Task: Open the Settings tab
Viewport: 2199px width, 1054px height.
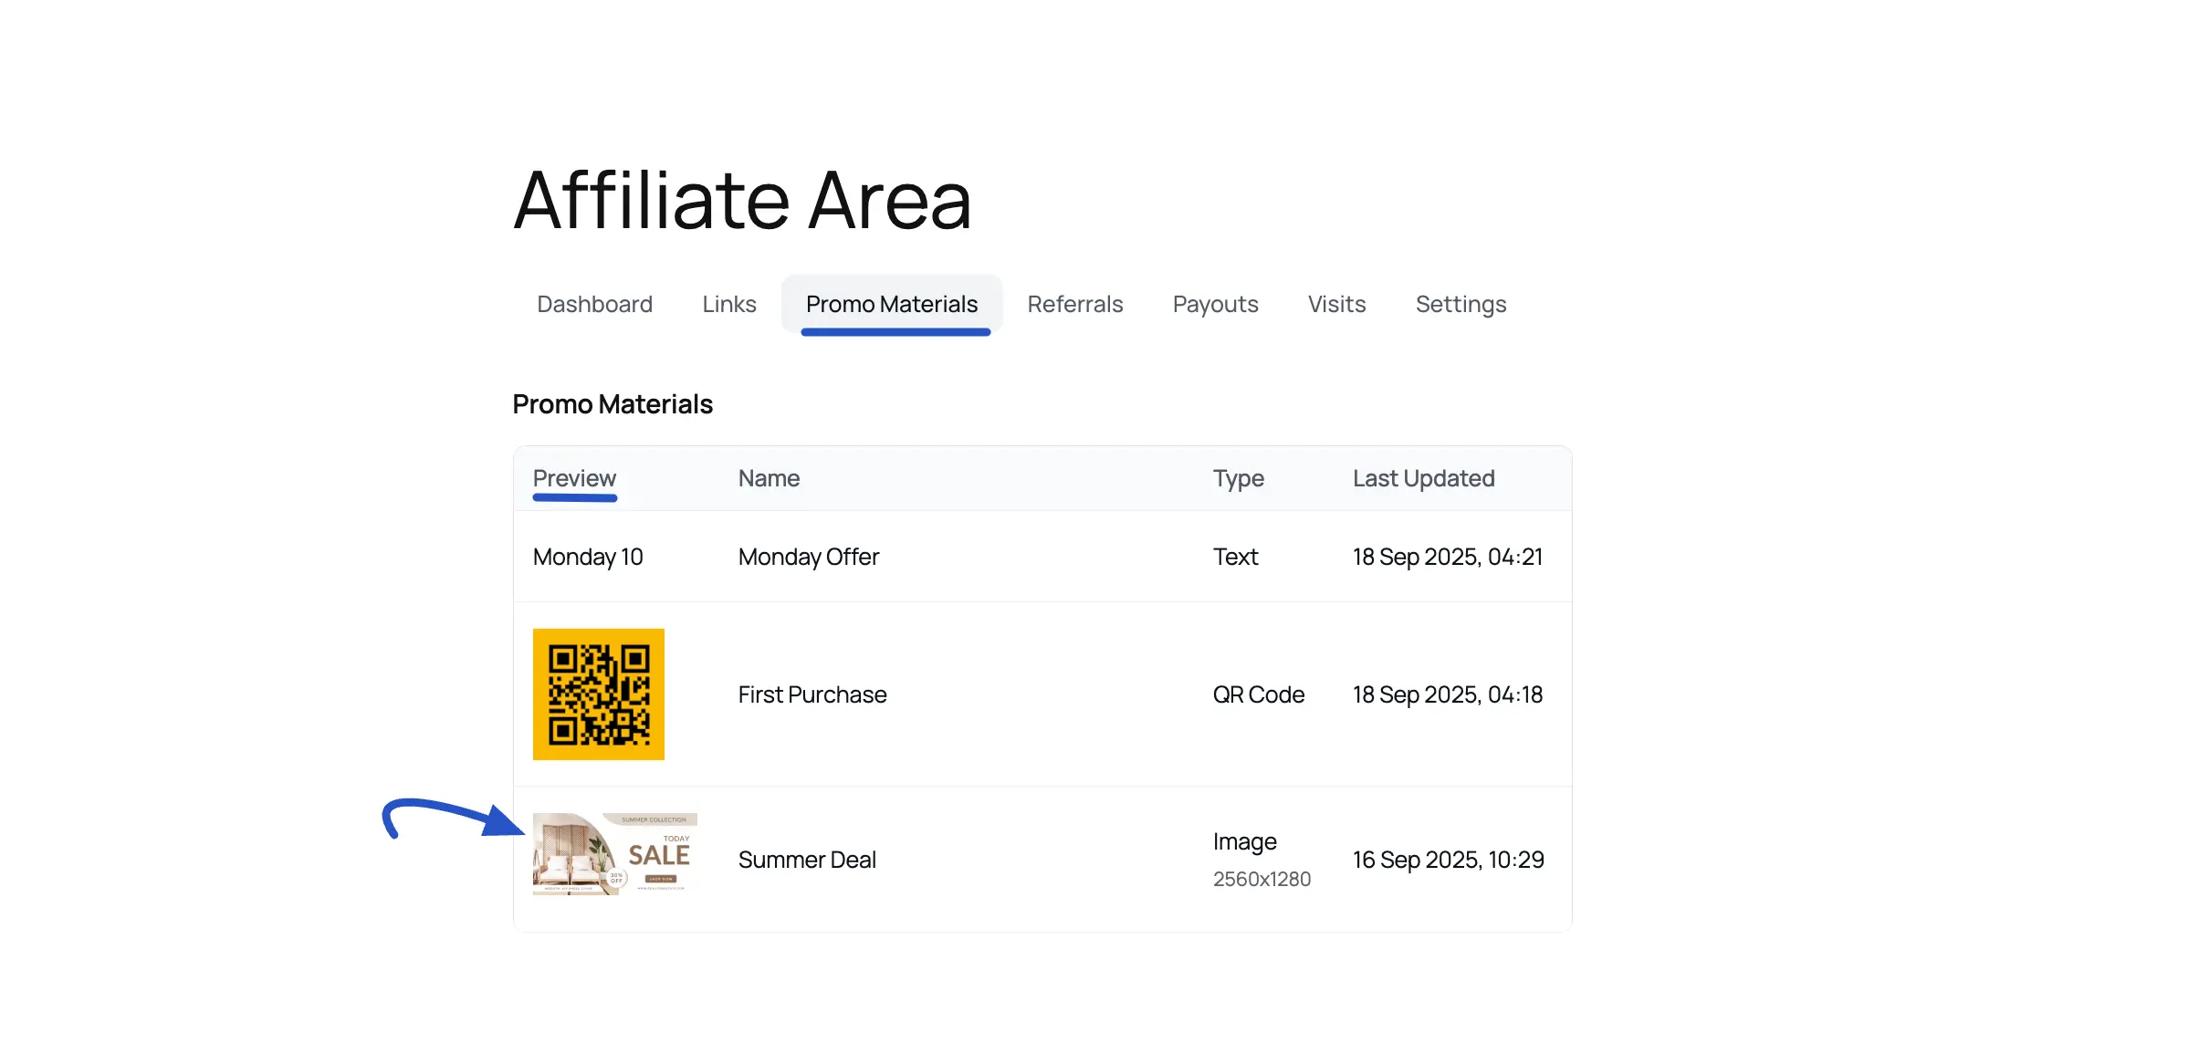Action: 1460,304
